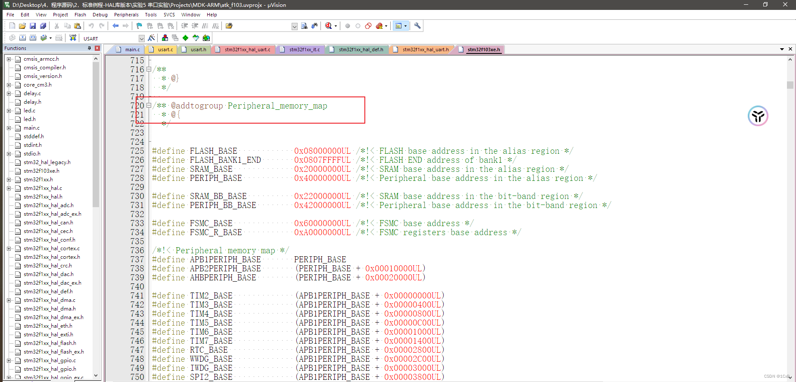Click the editor vertical scrollbar thumb

790,84
